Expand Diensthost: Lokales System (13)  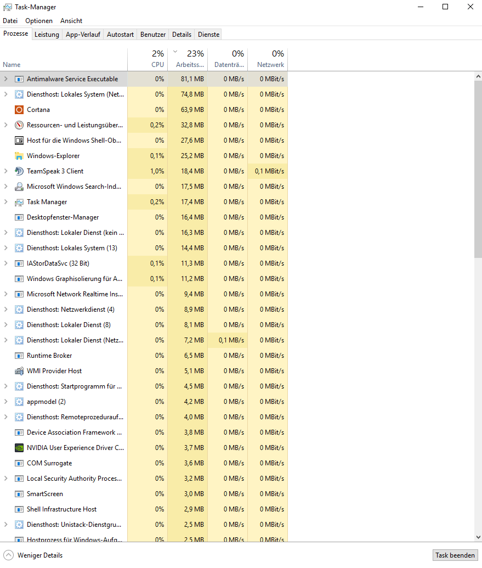[6, 248]
